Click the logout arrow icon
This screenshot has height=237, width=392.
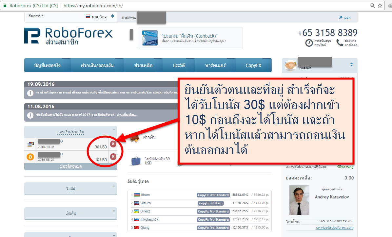click(341, 17)
